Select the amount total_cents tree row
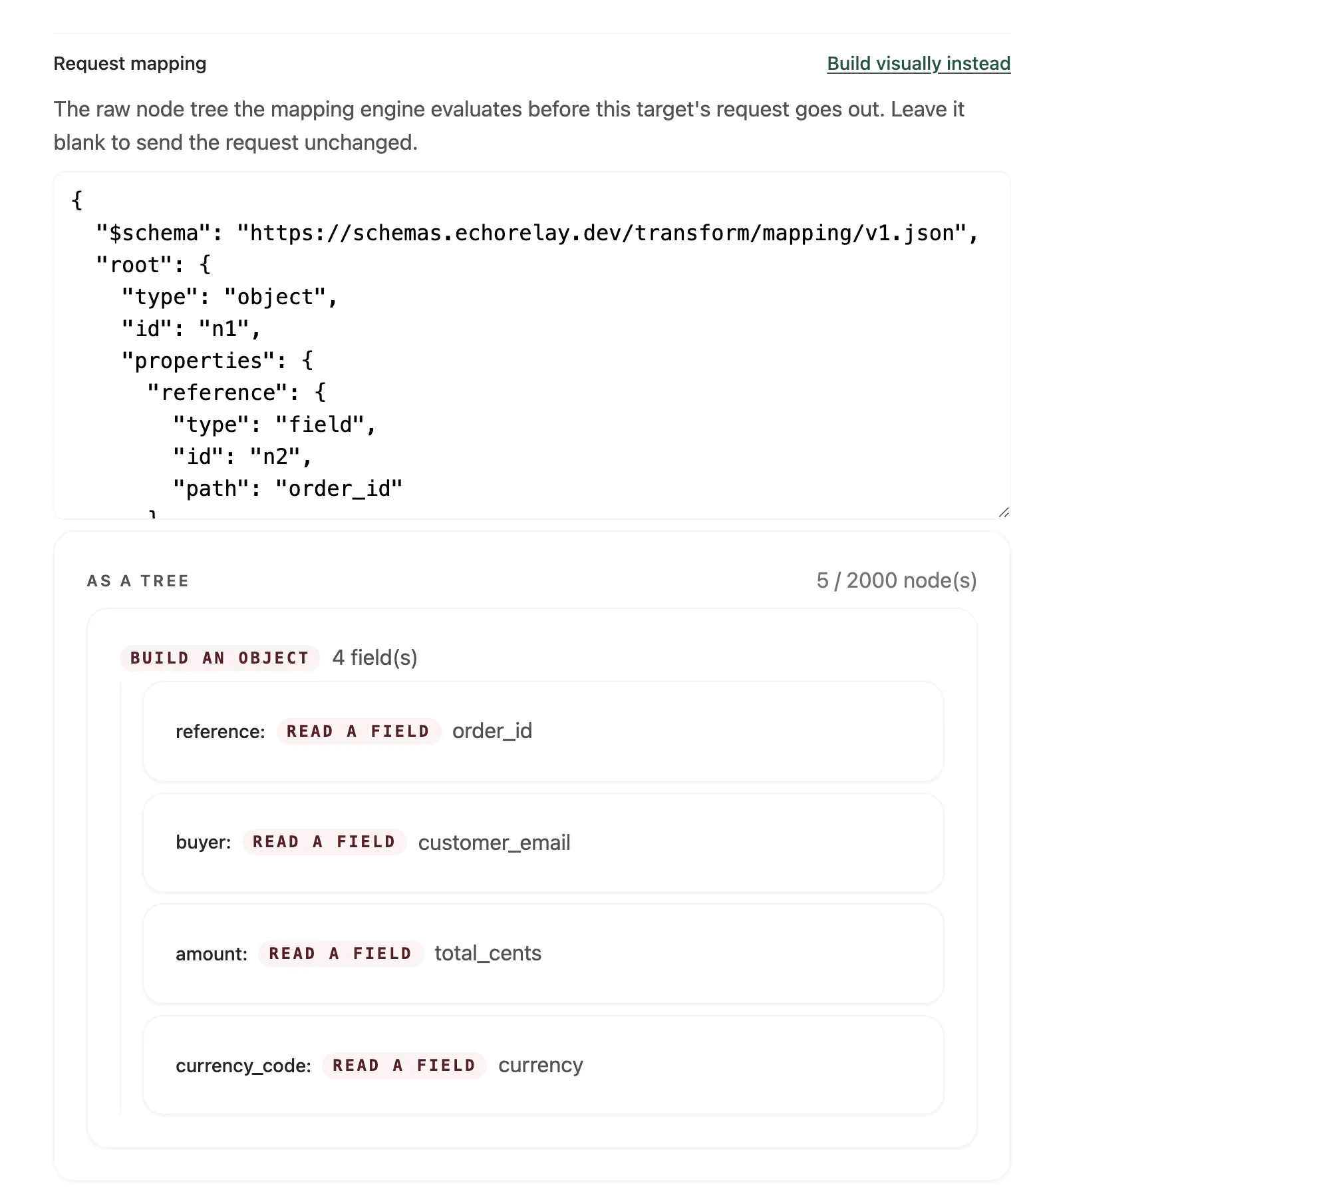The image size is (1325, 1198). (x=543, y=954)
